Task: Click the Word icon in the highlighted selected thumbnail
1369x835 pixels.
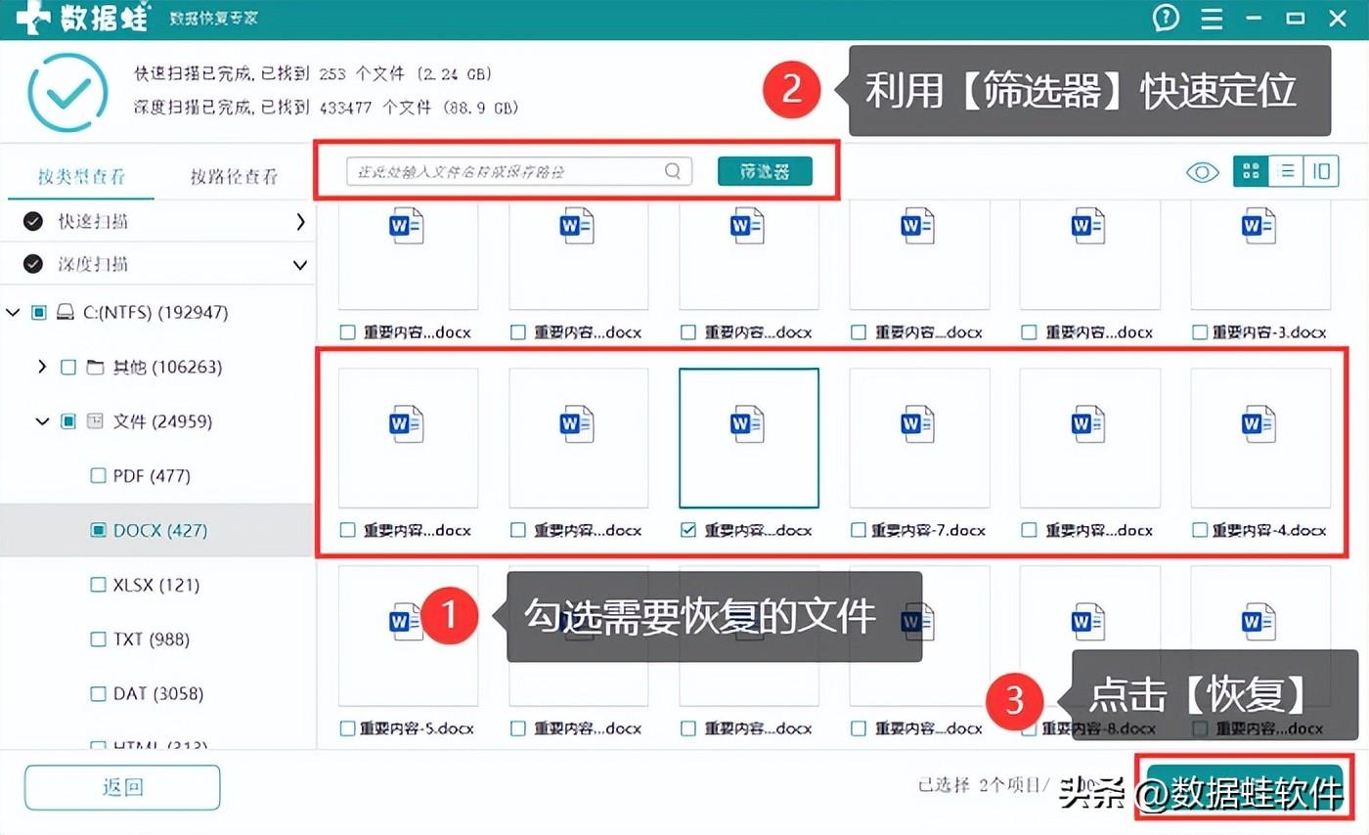Action: 748,424
